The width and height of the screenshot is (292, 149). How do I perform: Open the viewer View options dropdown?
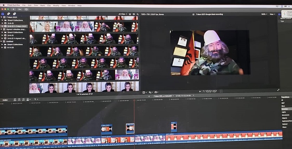coord(272,14)
